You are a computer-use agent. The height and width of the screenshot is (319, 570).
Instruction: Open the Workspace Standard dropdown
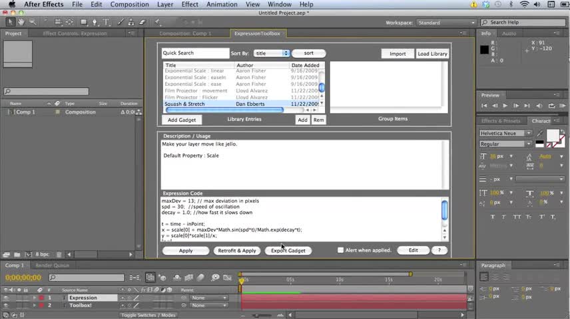point(446,23)
